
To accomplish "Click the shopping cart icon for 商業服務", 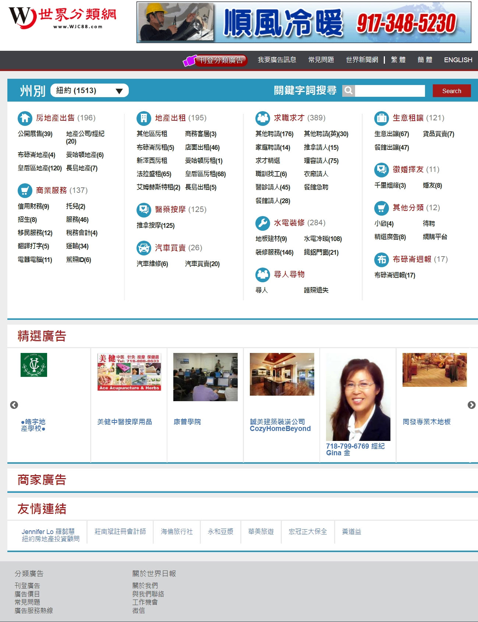I will click(x=25, y=191).
